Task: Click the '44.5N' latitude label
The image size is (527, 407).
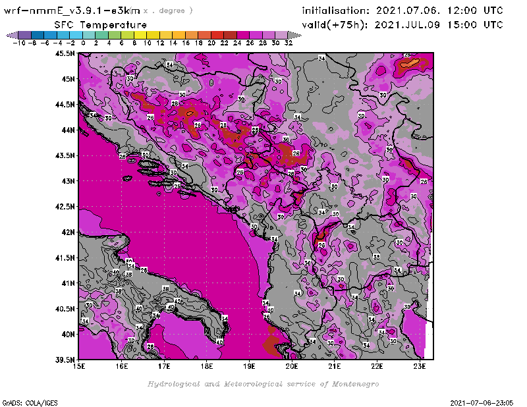Action: [x=65, y=104]
